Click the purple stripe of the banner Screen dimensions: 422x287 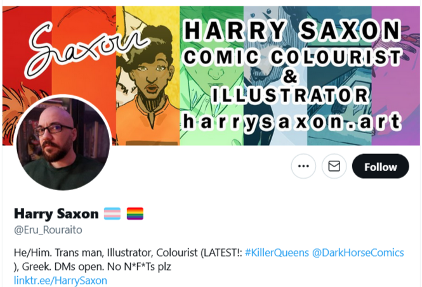point(395,76)
